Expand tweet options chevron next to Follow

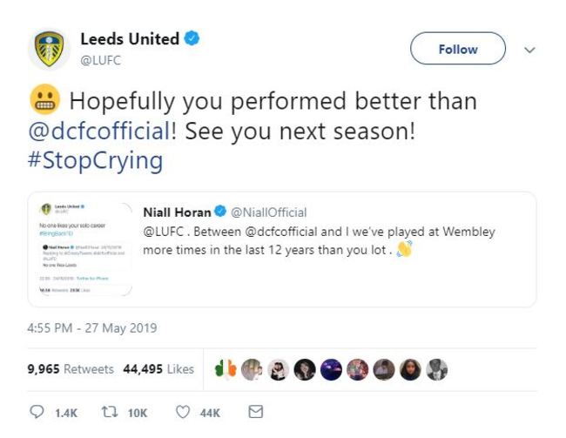point(529,51)
